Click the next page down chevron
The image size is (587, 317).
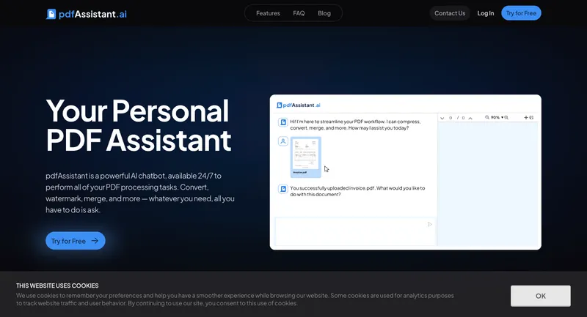pos(442,118)
